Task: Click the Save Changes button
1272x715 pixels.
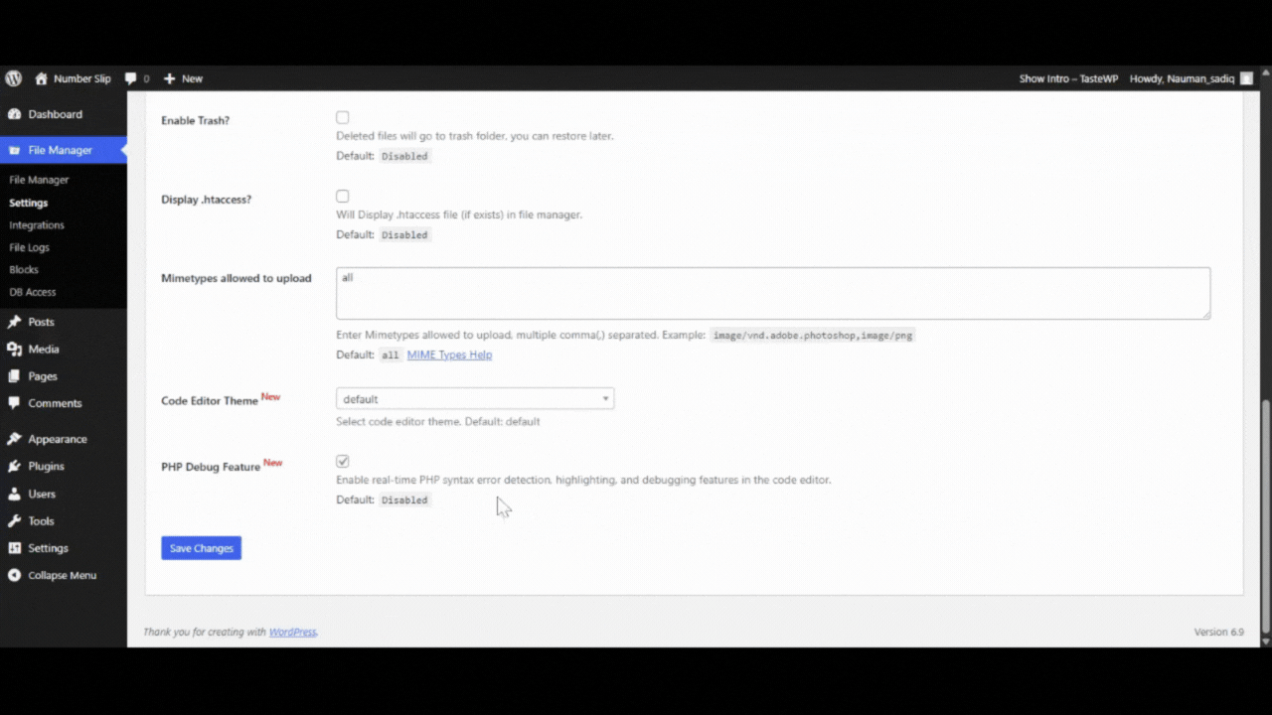Action: (201, 547)
